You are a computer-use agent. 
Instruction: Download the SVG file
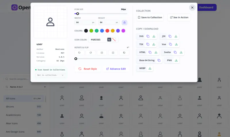(154, 36)
